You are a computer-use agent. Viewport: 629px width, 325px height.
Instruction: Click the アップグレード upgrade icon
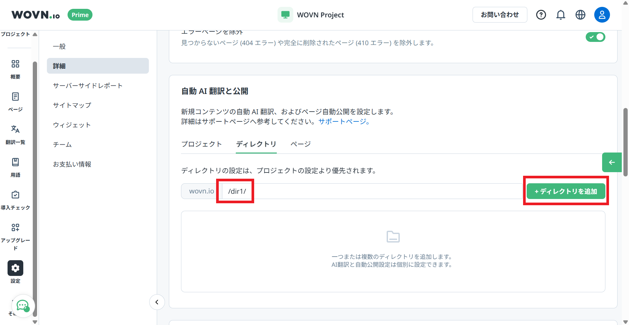(x=15, y=232)
